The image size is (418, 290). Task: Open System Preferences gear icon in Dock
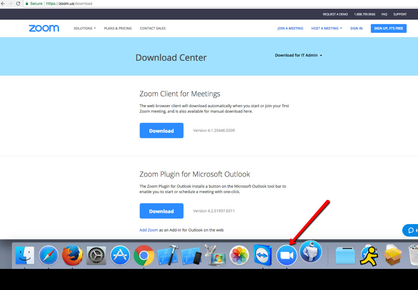tap(96, 256)
